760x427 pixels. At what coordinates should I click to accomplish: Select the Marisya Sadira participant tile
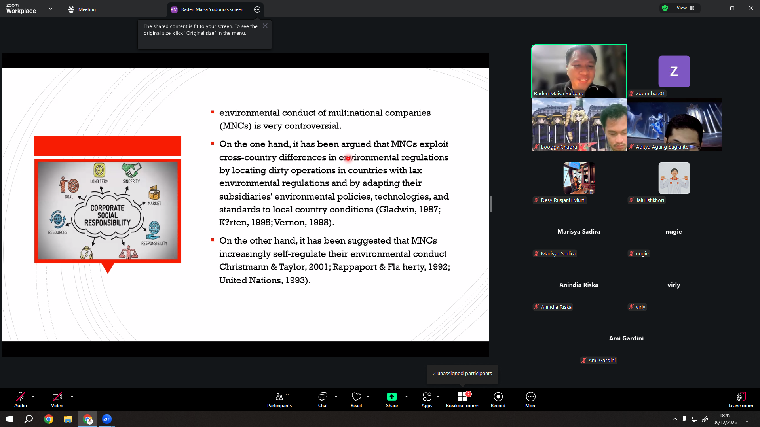click(x=579, y=231)
